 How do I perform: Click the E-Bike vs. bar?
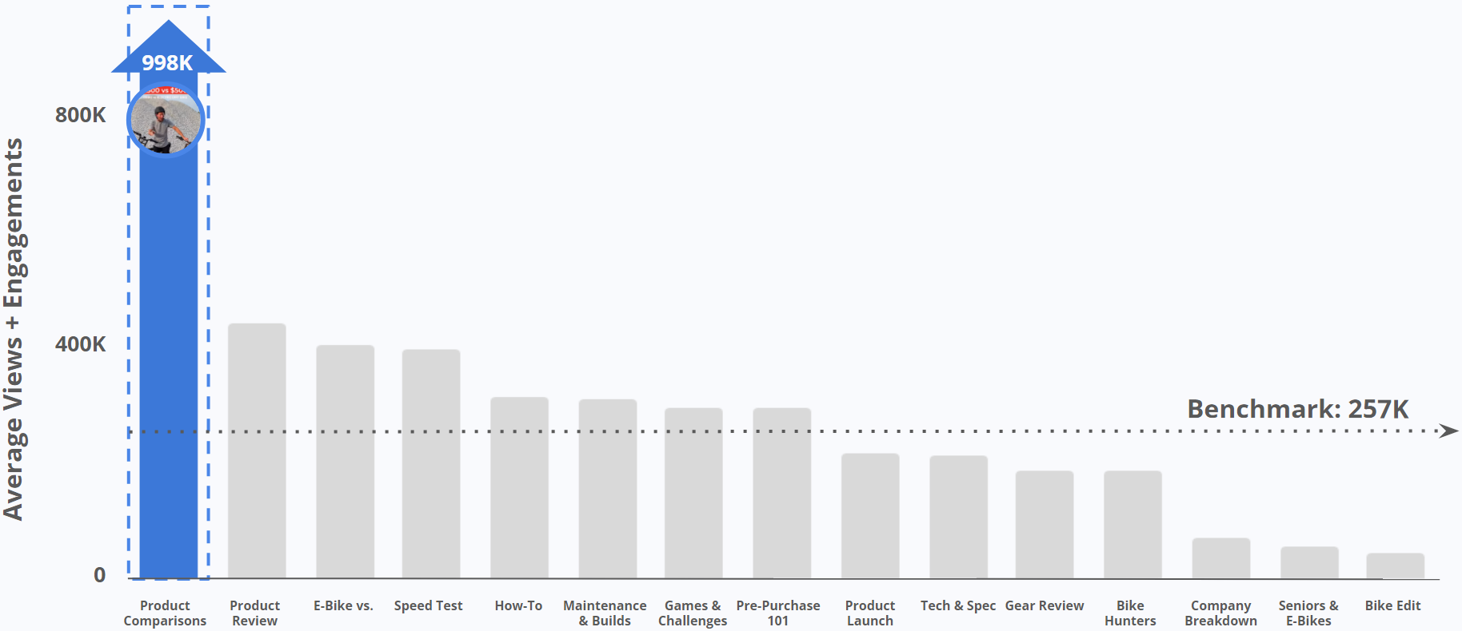tap(345, 462)
